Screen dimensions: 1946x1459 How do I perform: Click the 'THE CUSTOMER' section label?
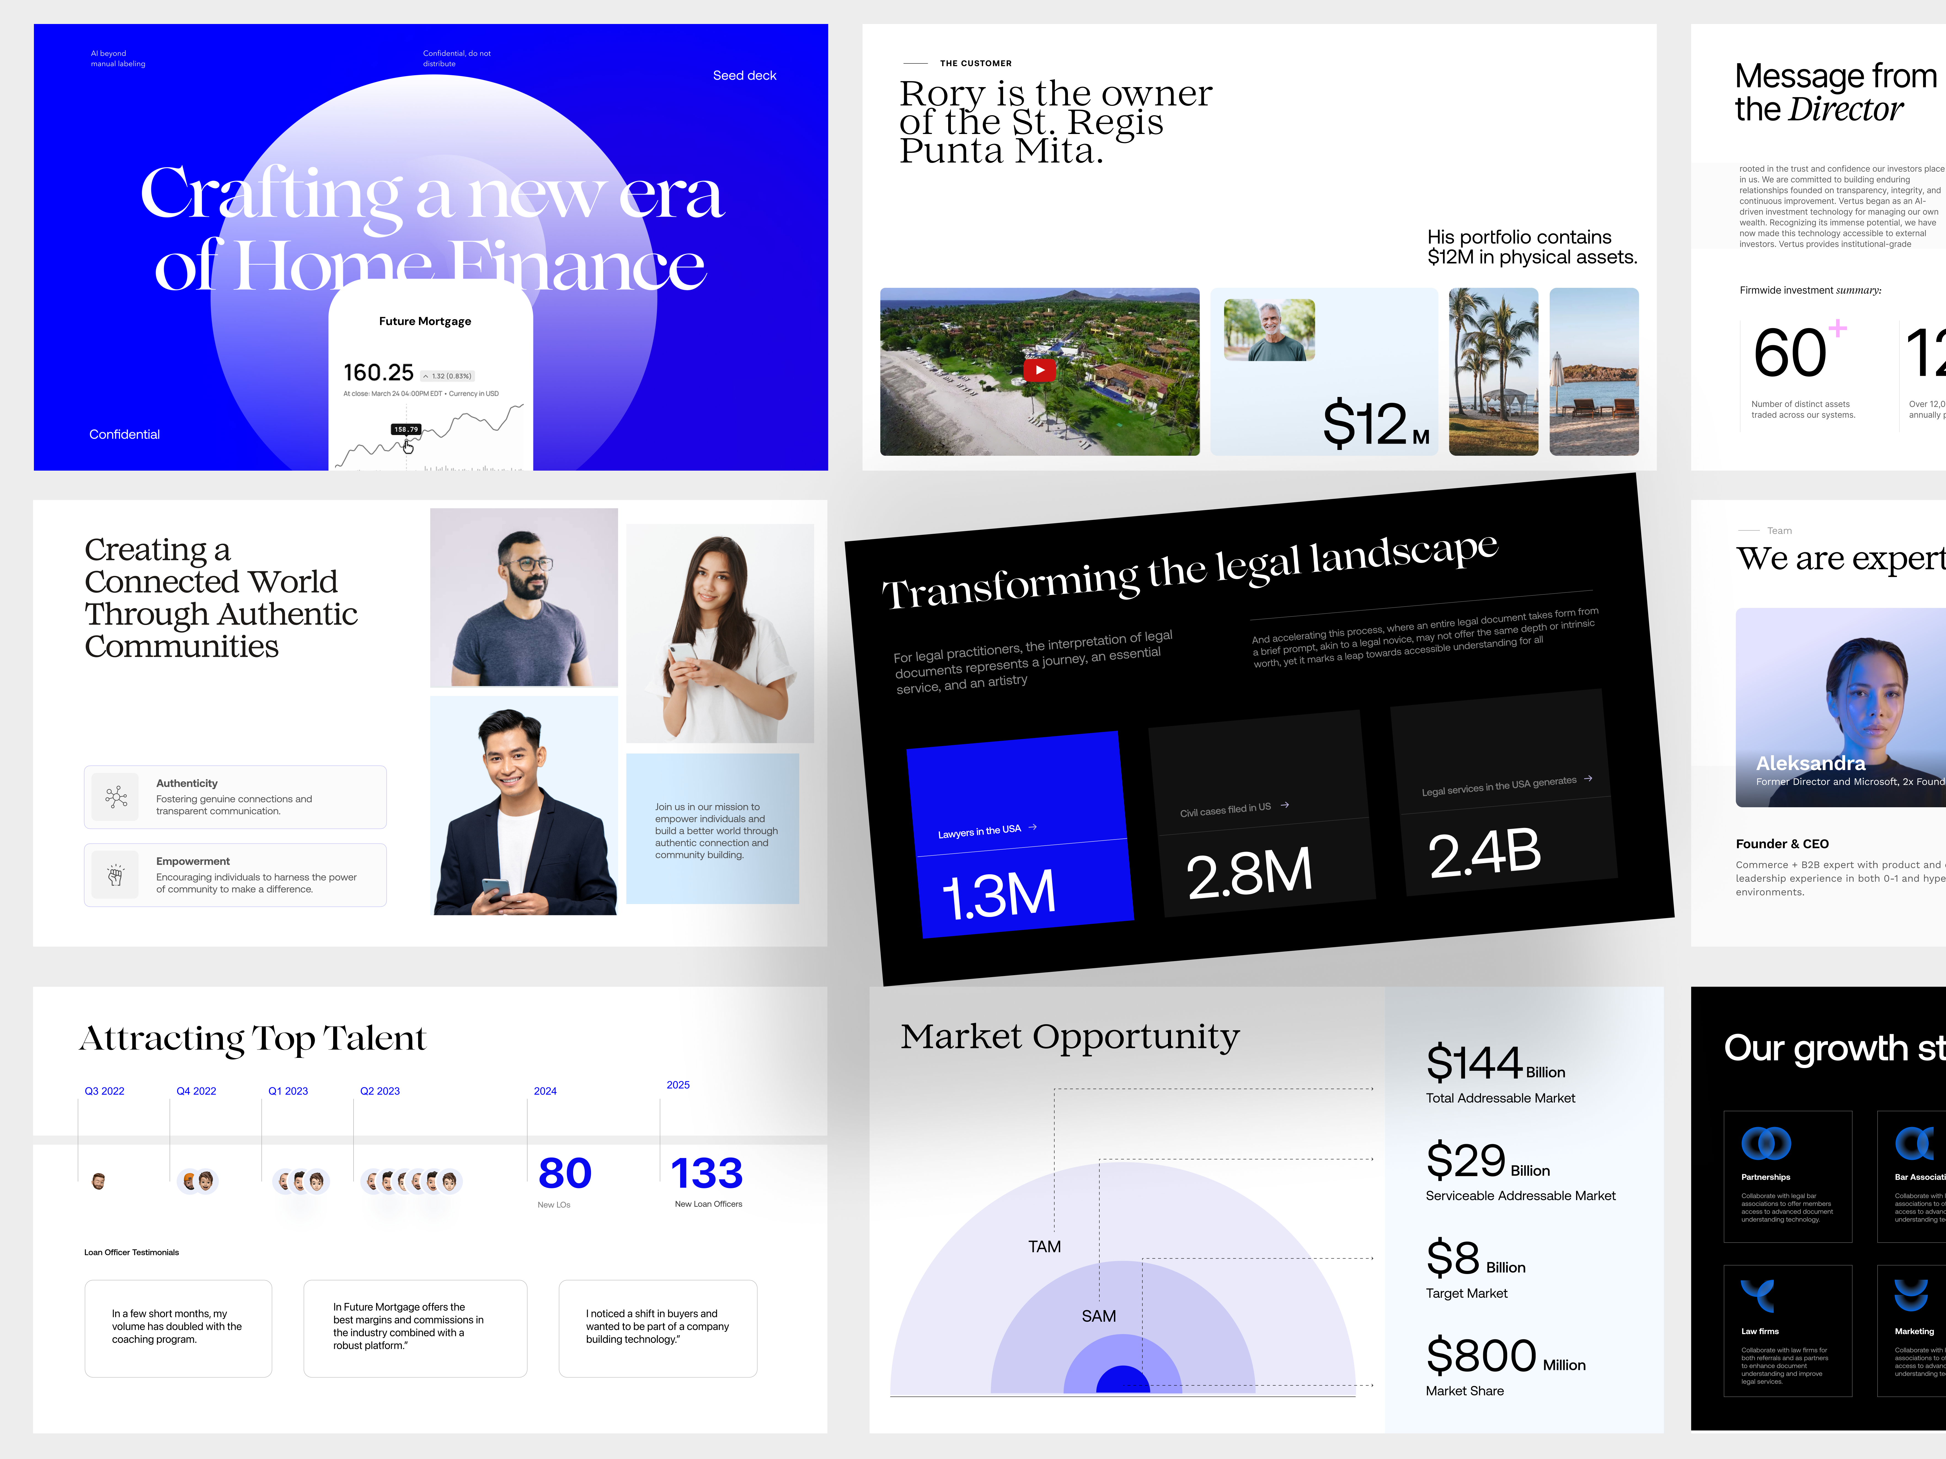point(976,63)
